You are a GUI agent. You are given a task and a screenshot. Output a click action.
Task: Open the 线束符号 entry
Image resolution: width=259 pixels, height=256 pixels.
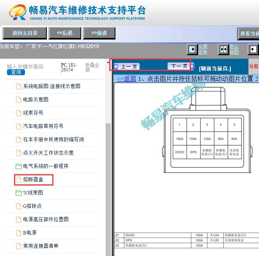click(33, 113)
